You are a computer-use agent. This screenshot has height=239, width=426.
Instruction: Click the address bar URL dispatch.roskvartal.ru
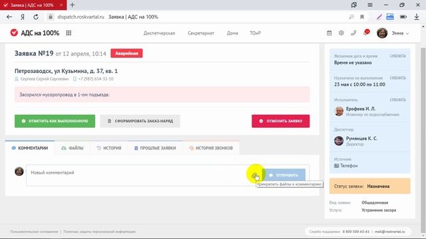pyautogui.click(x=81, y=17)
